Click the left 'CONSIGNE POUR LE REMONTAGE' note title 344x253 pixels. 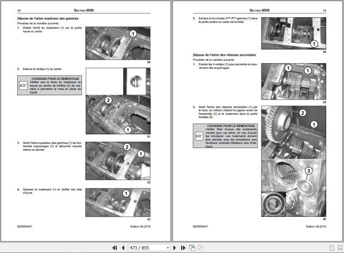pyautogui.click(x=55, y=79)
